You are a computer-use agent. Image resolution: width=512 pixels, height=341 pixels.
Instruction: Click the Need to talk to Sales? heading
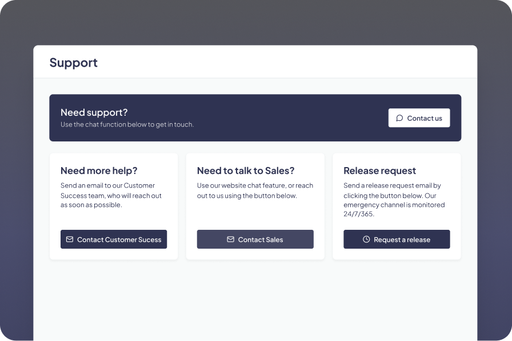[246, 170]
